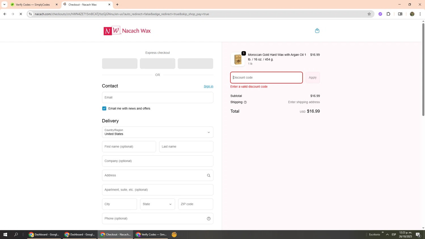Image resolution: width=425 pixels, height=239 pixels.
Task: Open the browser side panel icon
Action: point(400,14)
